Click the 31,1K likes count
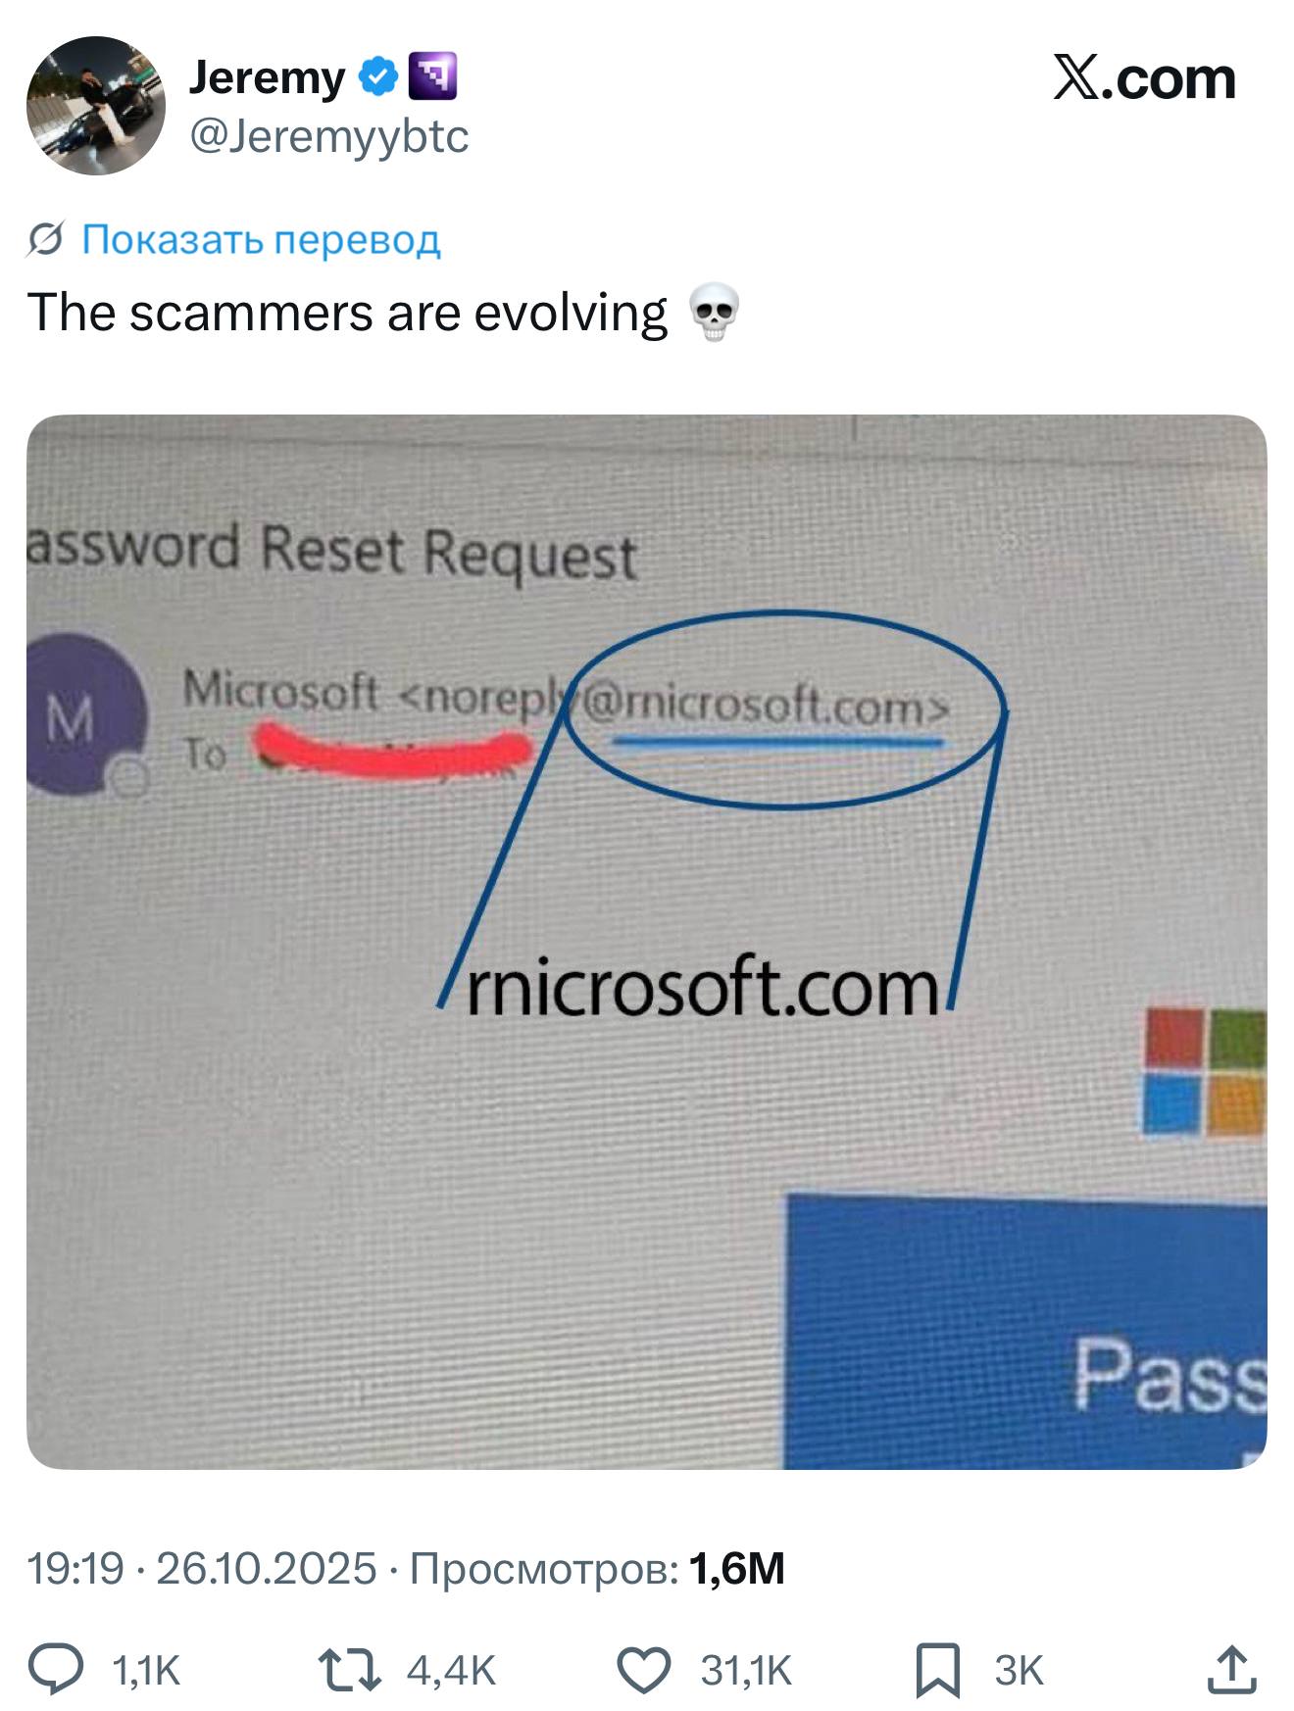 pyautogui.click(x=746, y=1671)
